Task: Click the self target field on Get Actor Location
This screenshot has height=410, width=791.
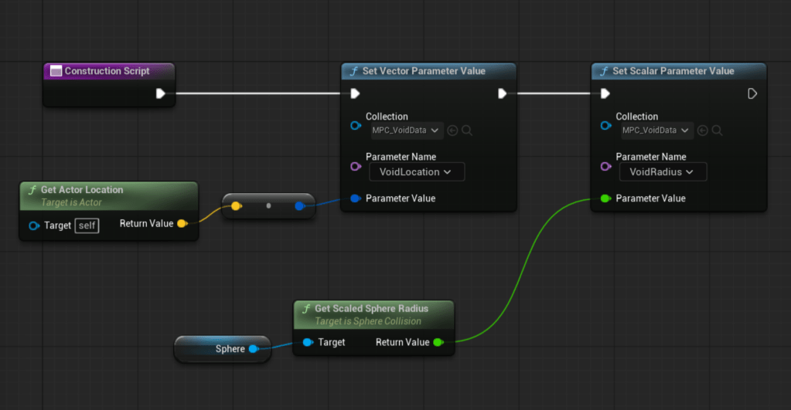Action: (x=87, y=225)
